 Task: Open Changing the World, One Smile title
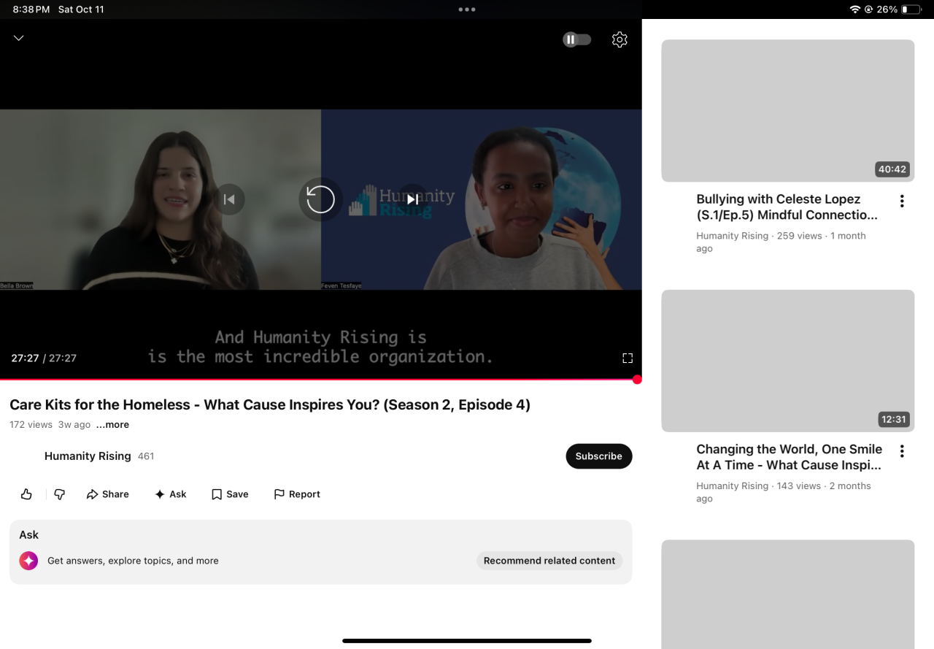[x=790, y=457]
